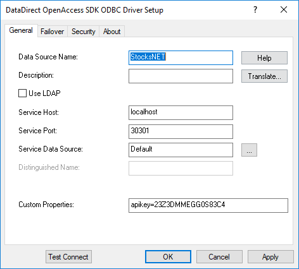
Task: Close the ODBC Driver Setup dialog
Action: click(284, 9)
